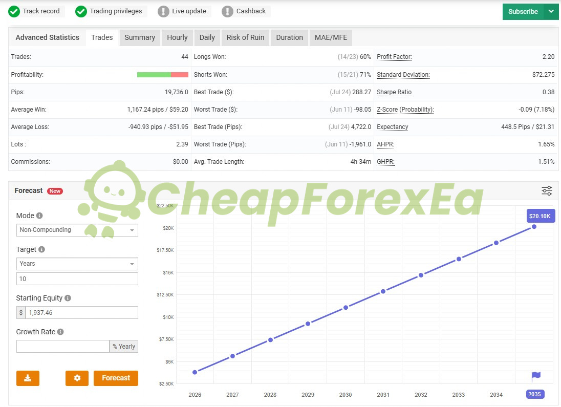Viewport: 561px width, 407px height.
Task: Click the Best Trade ($) value 288.27
Action: click(x=362, y=92)
